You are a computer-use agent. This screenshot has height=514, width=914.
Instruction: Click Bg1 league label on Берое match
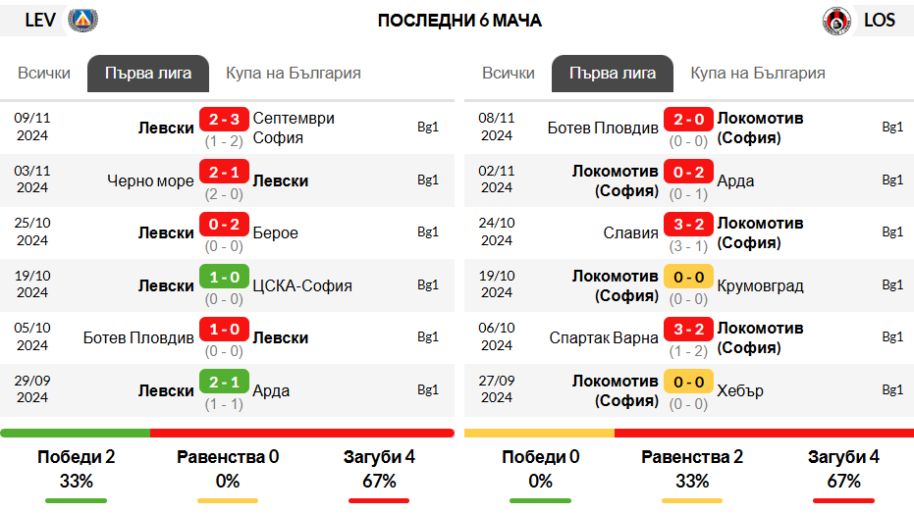[428, 232]
